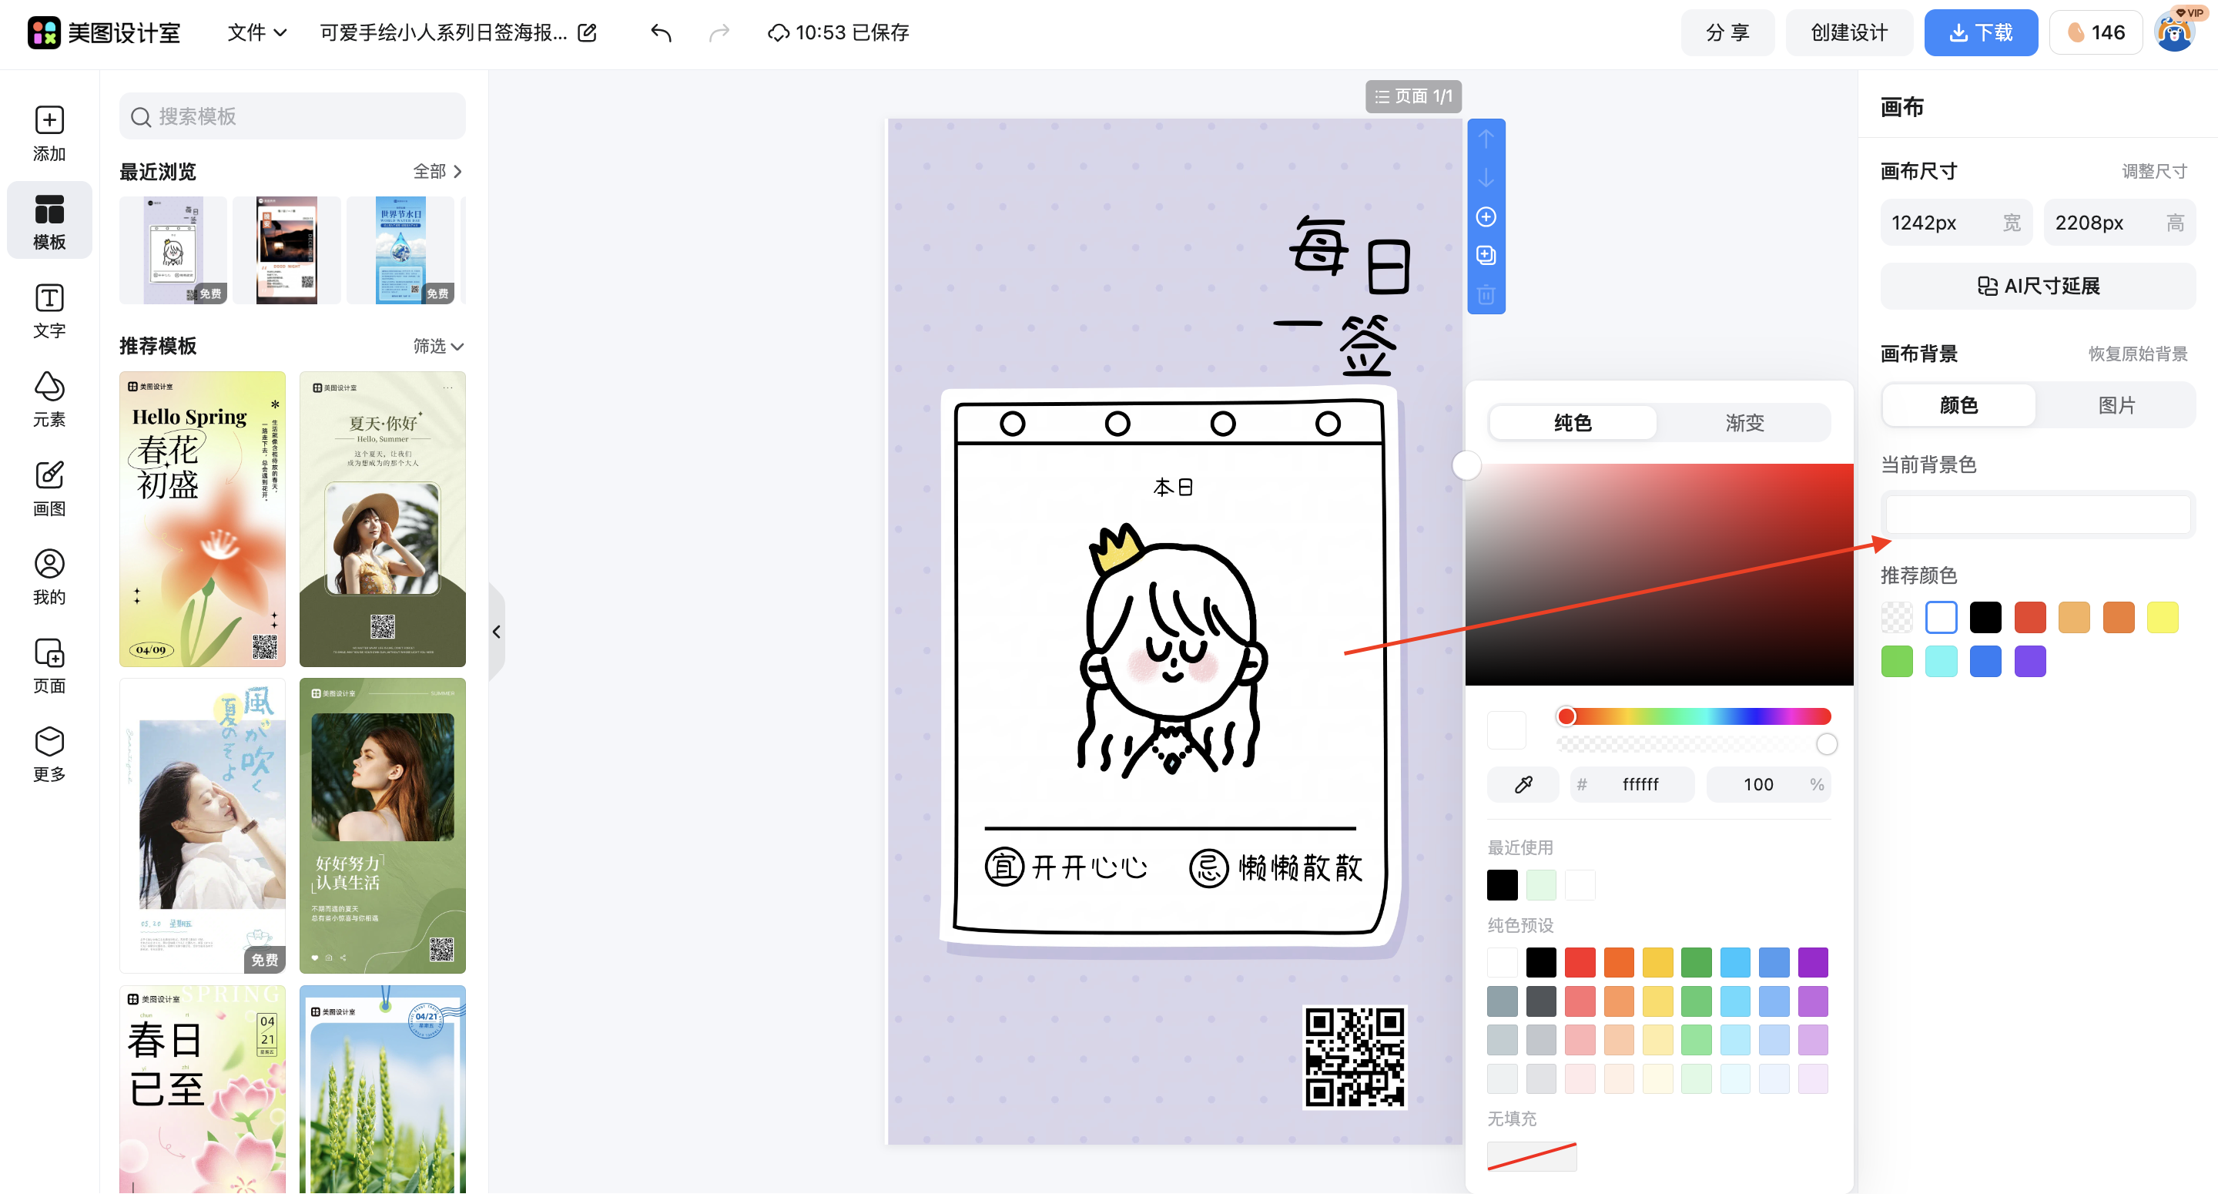
Task: Open the 页面 1/1 page list
Action: point(1413,96)
